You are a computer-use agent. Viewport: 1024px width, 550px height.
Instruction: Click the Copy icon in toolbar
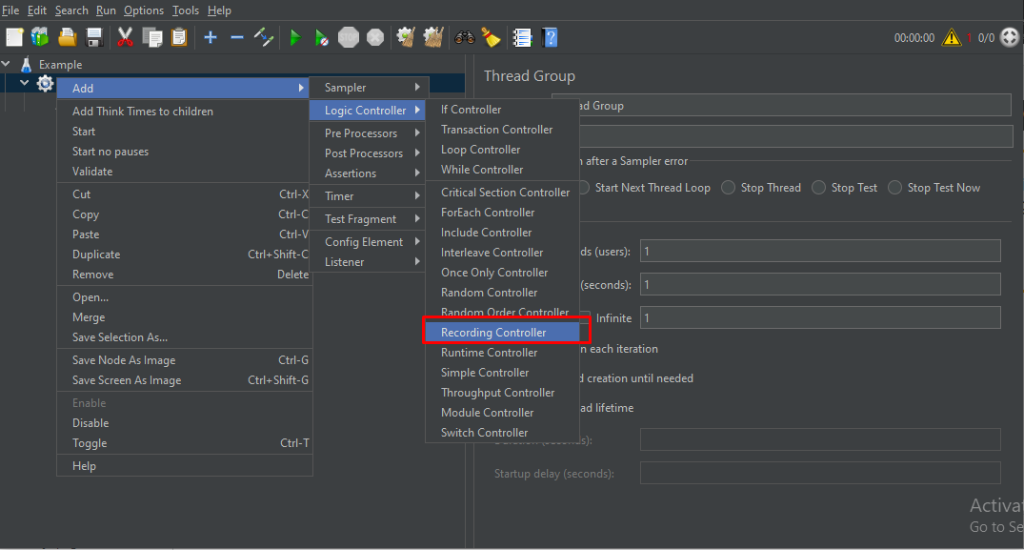click(152, 37)
